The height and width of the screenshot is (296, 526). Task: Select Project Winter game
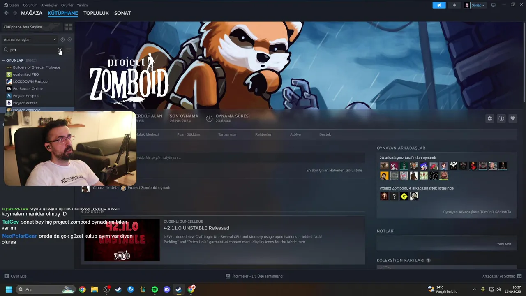[25, 103]
